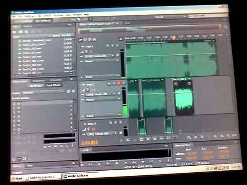
Task: Open Track 3 input C-Media USB dropdown
Action: 102,134
